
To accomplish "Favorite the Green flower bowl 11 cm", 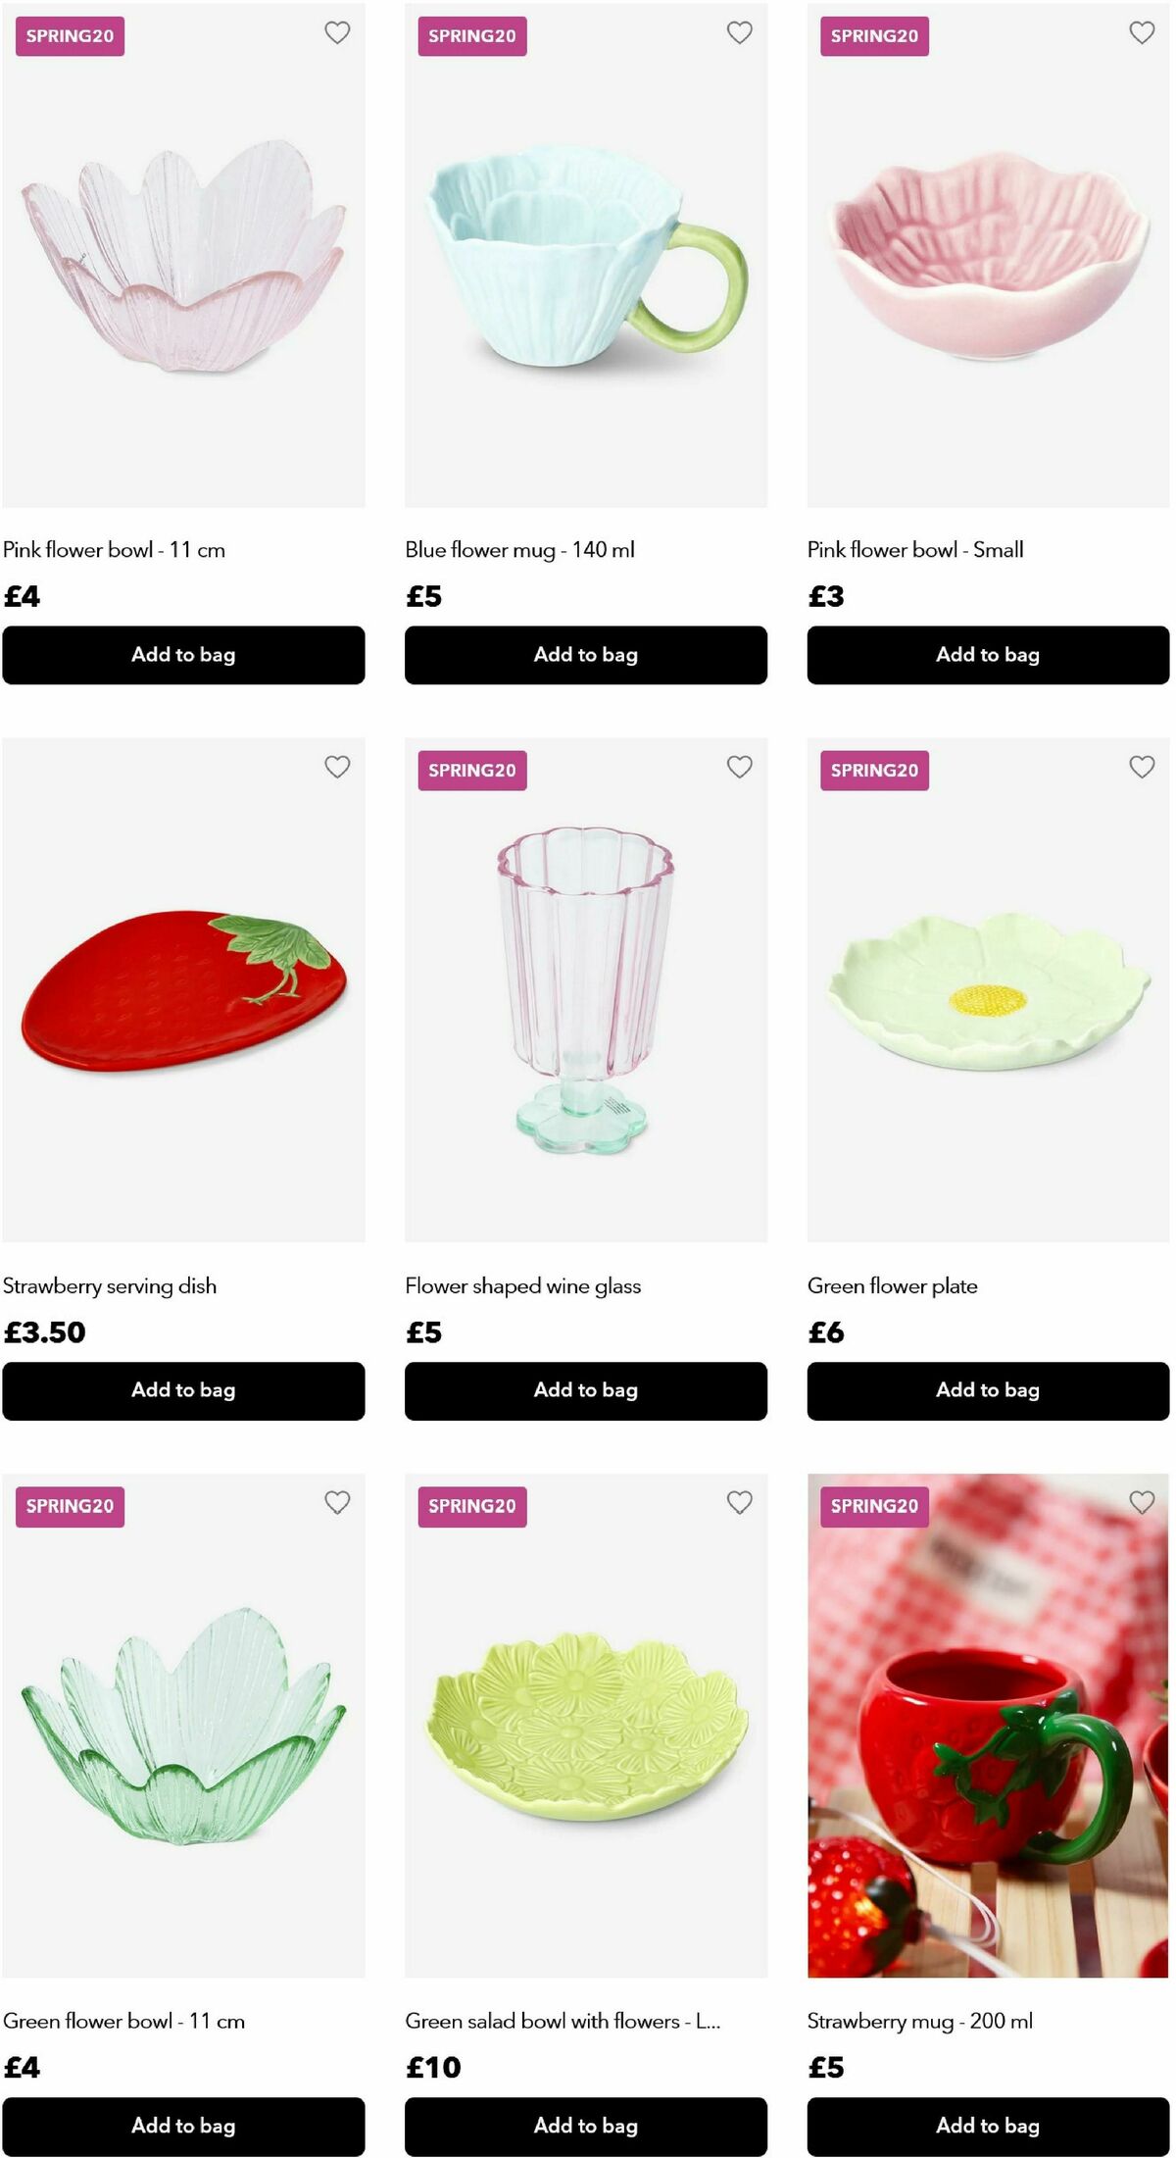I will coord(337,1502).
